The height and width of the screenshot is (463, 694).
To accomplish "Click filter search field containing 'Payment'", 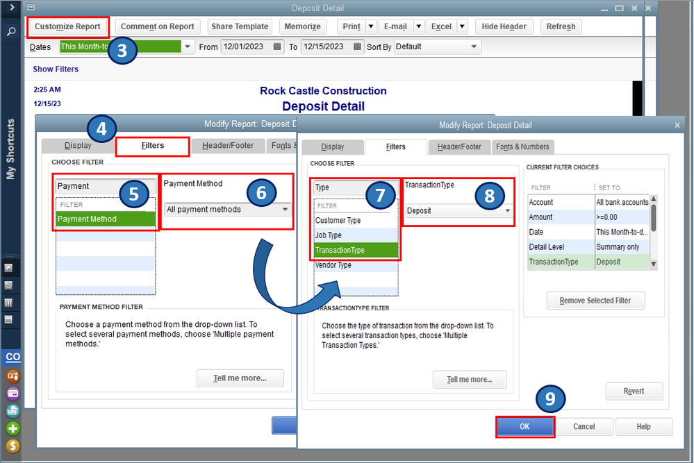I will pyautogui.click(x=106, y=186).
